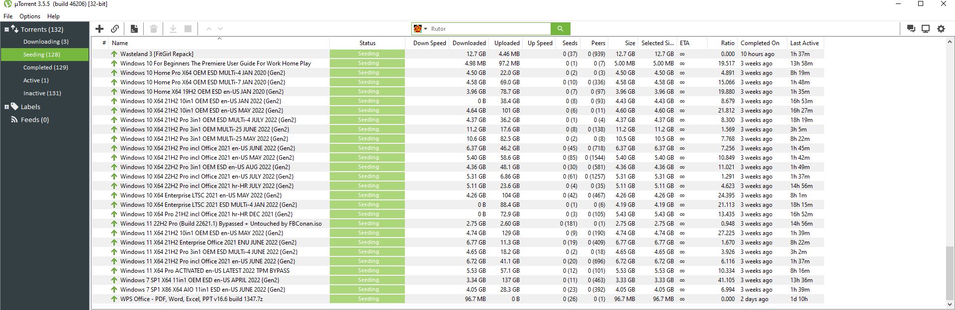The width and height of the screenshot is (955, 310).
Task: Expand the Labels section in sidebar
Action: (6, 107)
